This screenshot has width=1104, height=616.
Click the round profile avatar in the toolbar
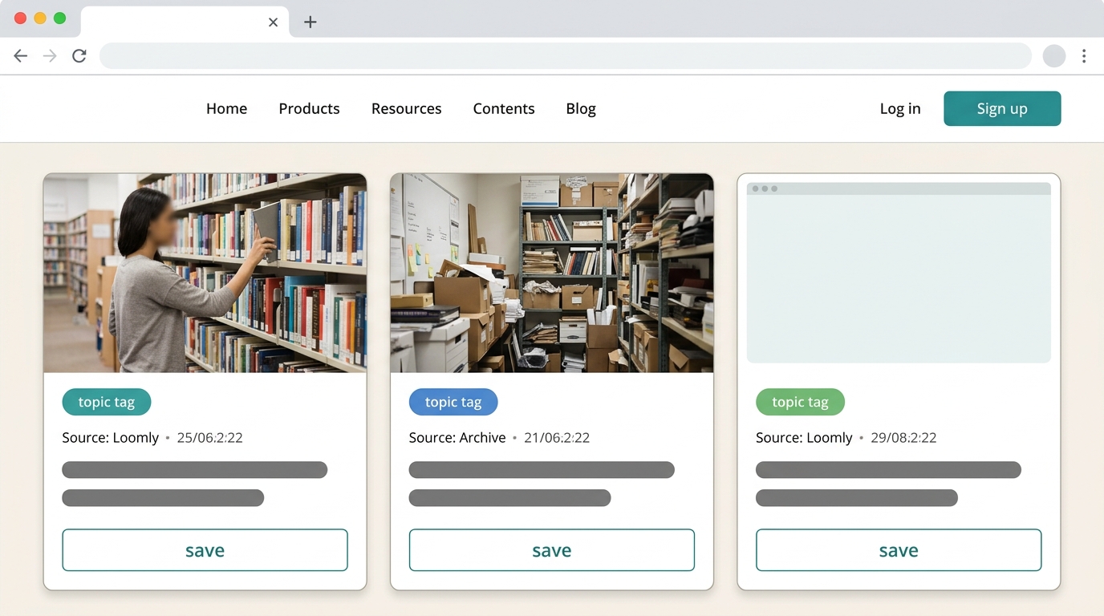pos(1054,55)
